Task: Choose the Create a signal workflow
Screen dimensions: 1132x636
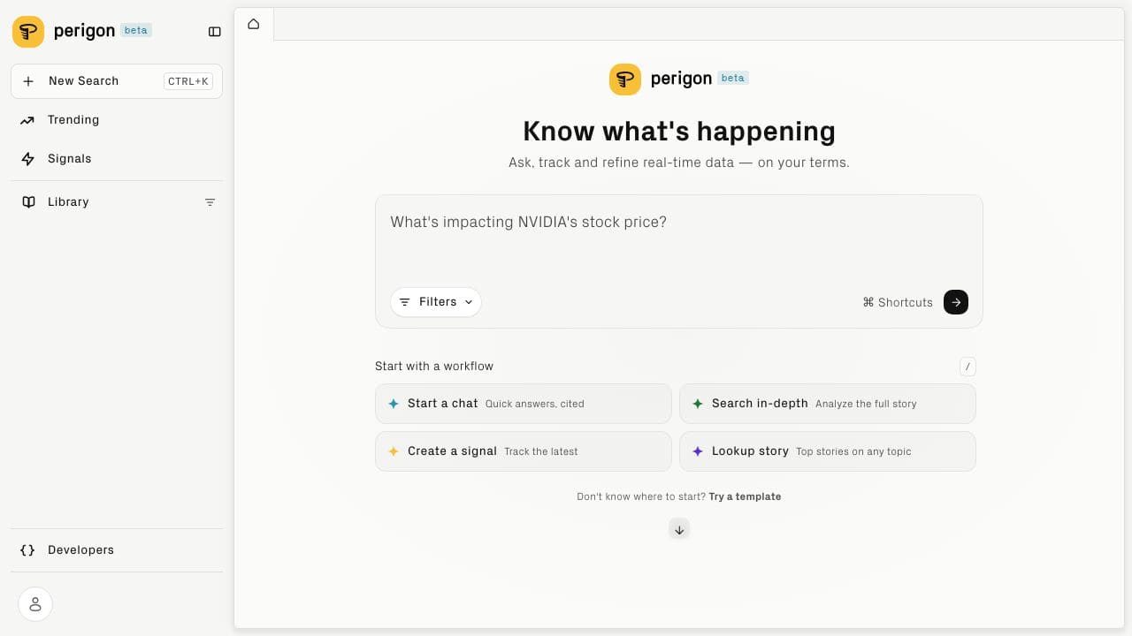Action: (x=524, y=451)
